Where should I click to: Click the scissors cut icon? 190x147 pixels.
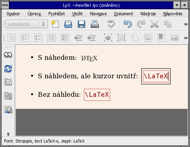click(x=155, y=24)
